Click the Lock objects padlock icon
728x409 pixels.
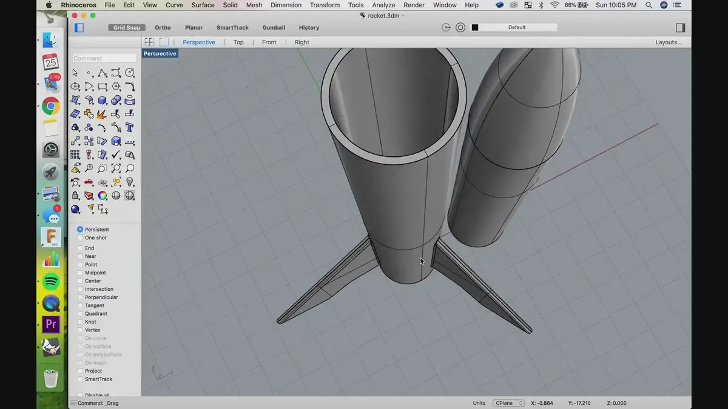point(75,195)
